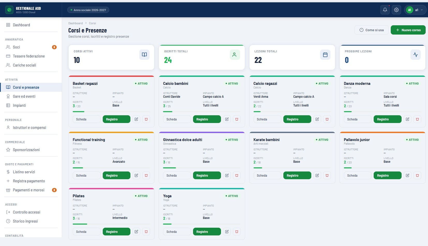Open Registro for Karate bambini
The height and width of the screenshot is (246, 428).
tap(297, 175)
